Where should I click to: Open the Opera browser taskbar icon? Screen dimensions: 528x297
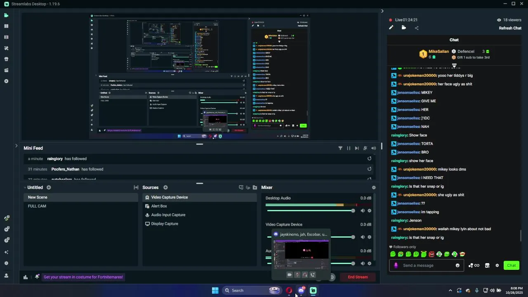click(x=289, y=290)
